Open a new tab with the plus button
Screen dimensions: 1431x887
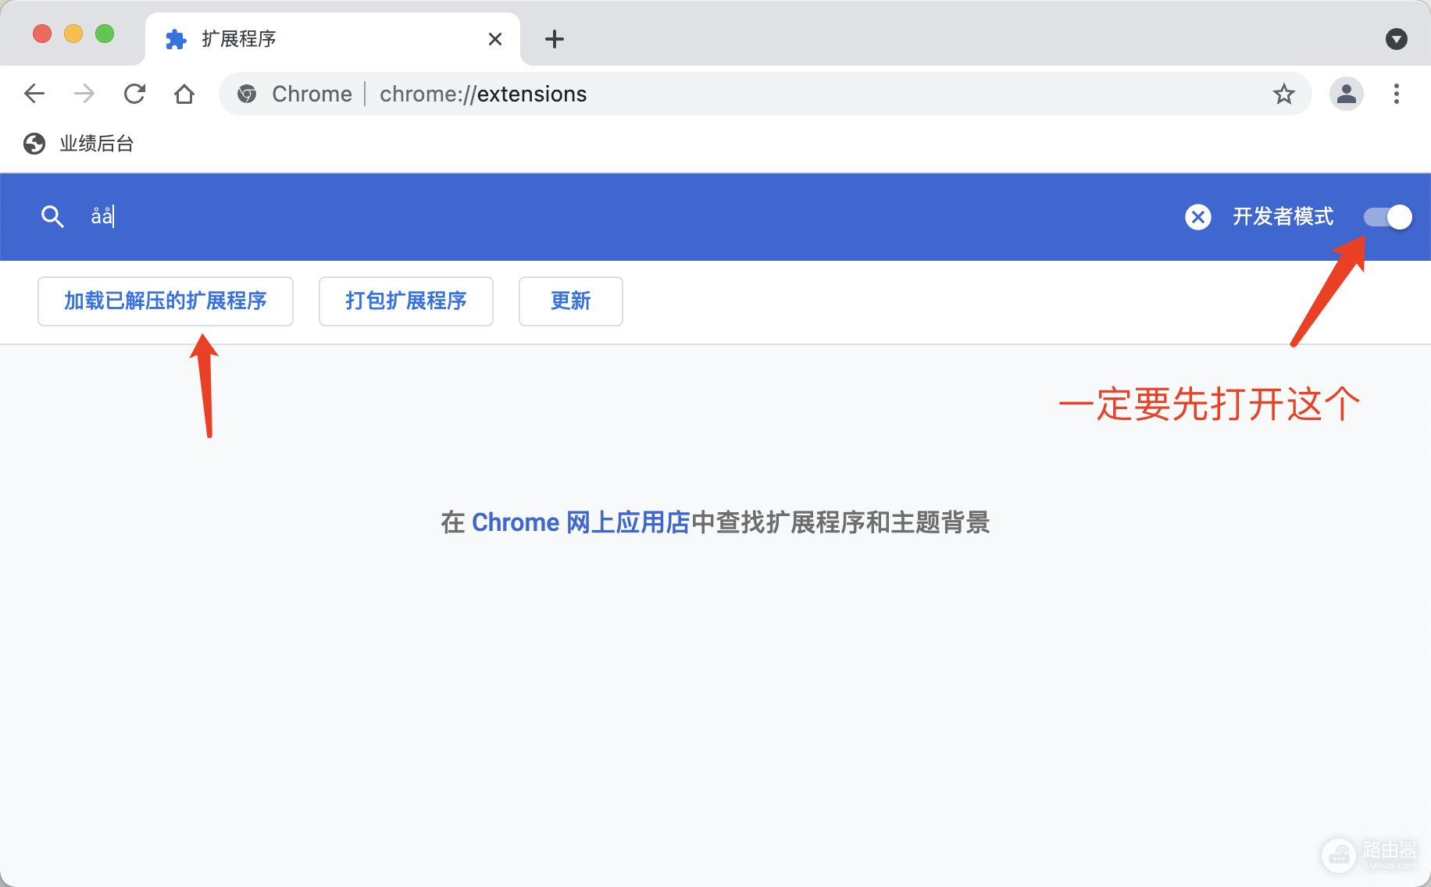coord(554,39)
